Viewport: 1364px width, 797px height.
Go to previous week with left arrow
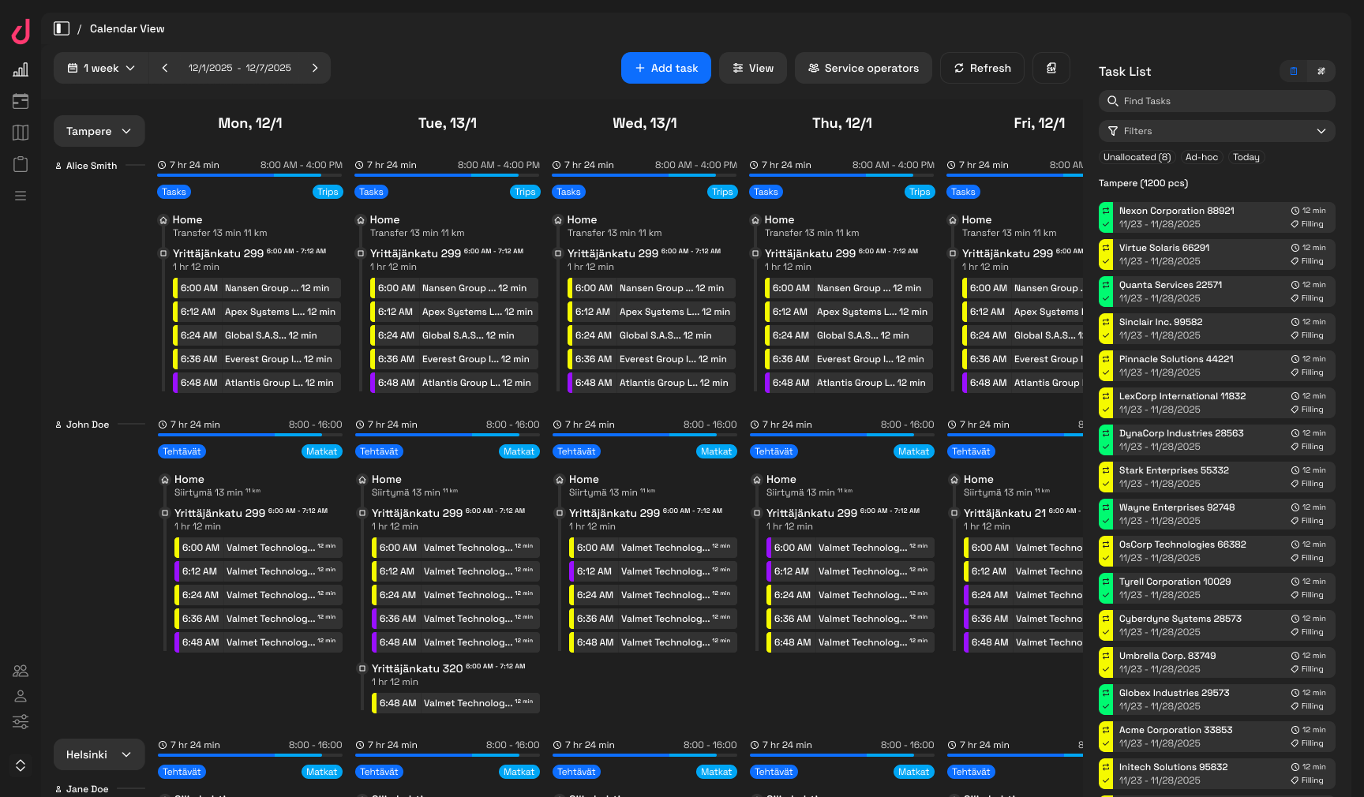tap(165, 68)
